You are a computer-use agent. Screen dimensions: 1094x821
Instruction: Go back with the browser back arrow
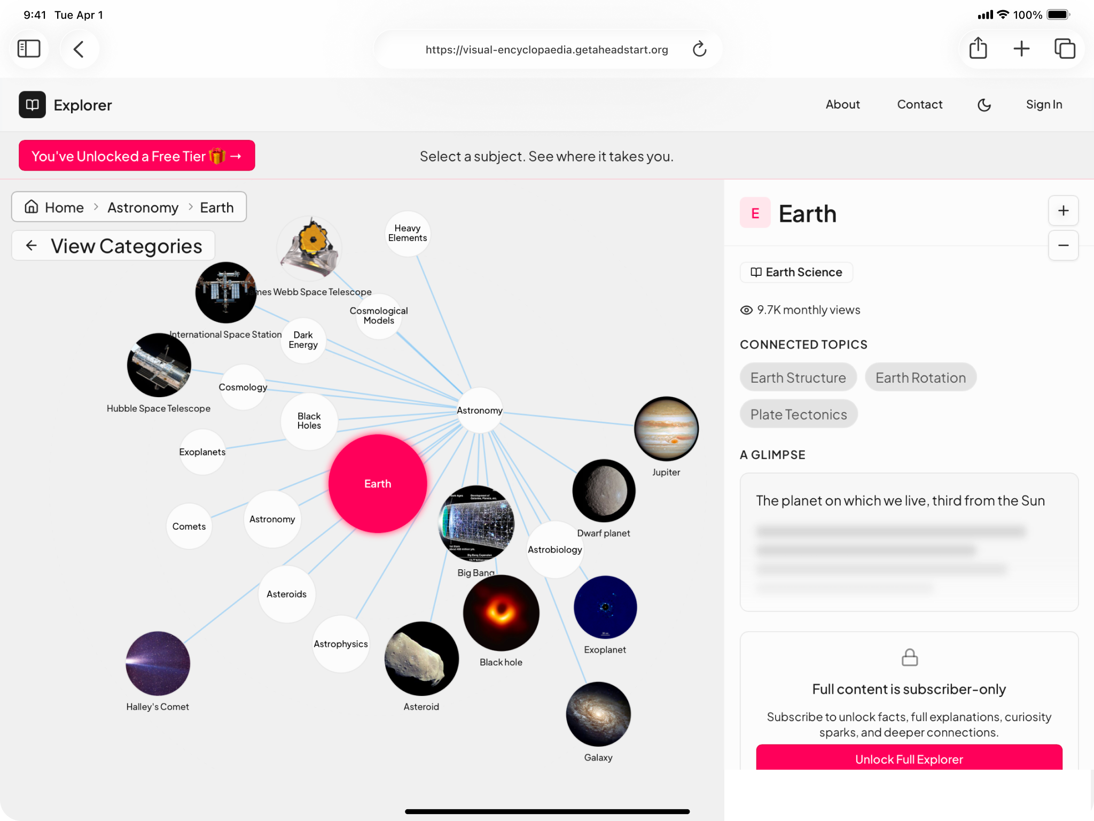pos(79,49)
